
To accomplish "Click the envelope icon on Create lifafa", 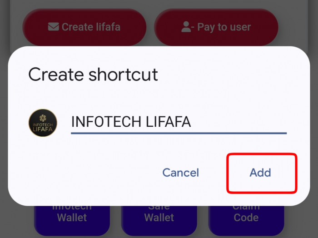I will click(53, 27).
